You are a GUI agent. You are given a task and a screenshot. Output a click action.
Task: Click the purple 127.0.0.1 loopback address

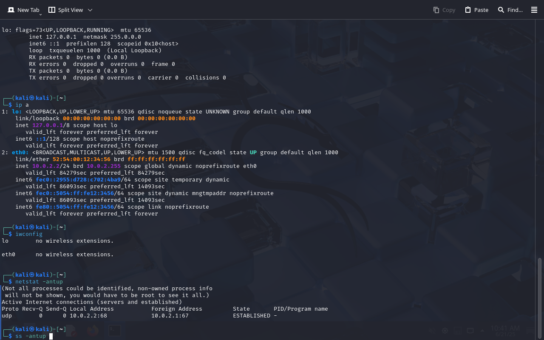click(x=48, y=125)
